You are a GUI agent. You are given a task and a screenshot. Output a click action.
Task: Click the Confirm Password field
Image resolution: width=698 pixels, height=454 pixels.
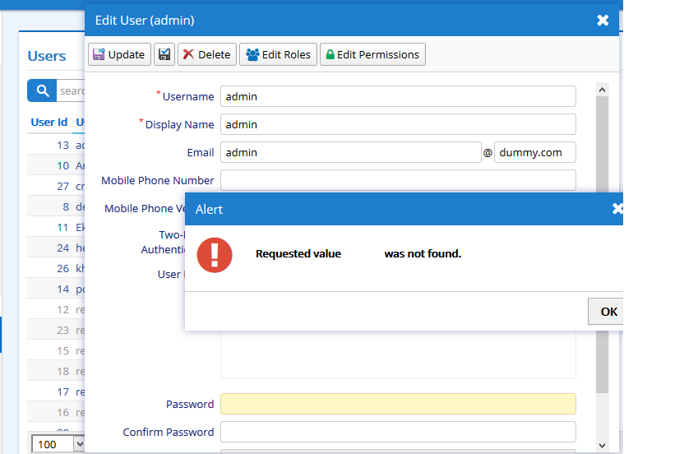(x=398, y=432)
